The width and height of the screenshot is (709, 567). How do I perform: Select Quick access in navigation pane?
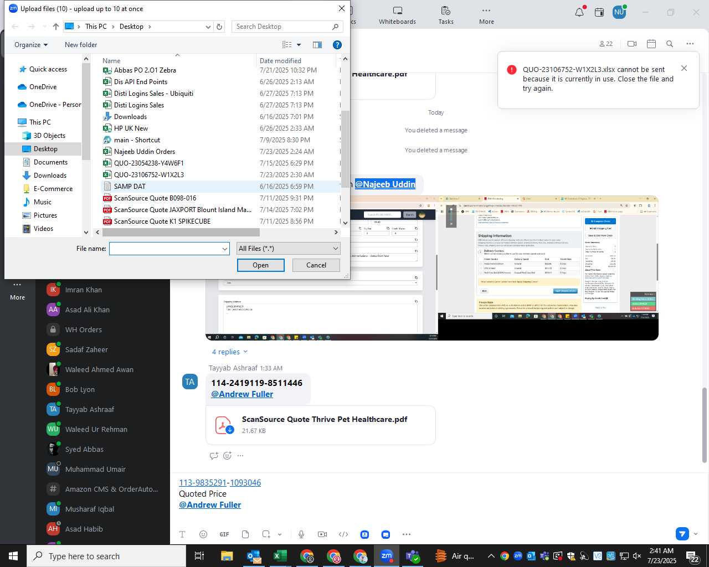pos(48,69)
